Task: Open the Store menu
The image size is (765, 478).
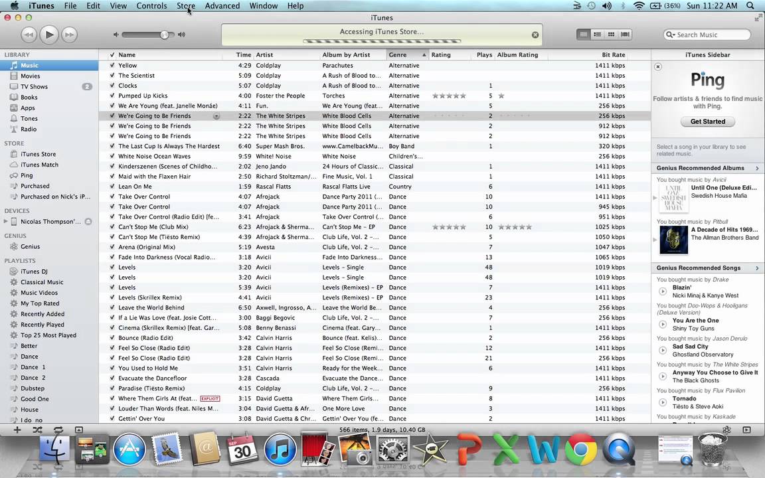Action: [x=186, y=6]
